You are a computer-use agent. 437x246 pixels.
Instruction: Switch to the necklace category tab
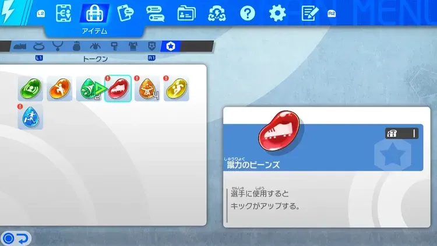58,46
